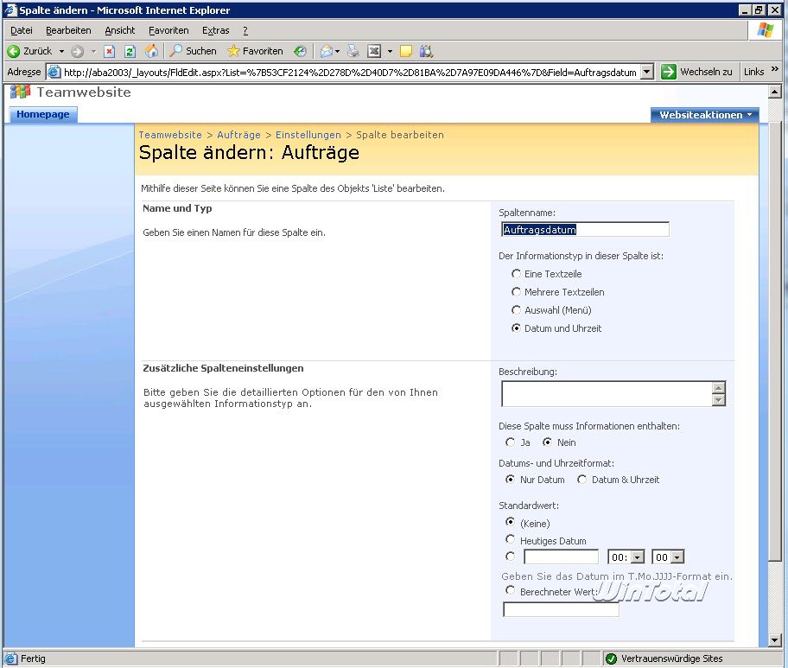Select the custom date default radio button
This screenshot has height=668, width=788.
tap(510, 556)
